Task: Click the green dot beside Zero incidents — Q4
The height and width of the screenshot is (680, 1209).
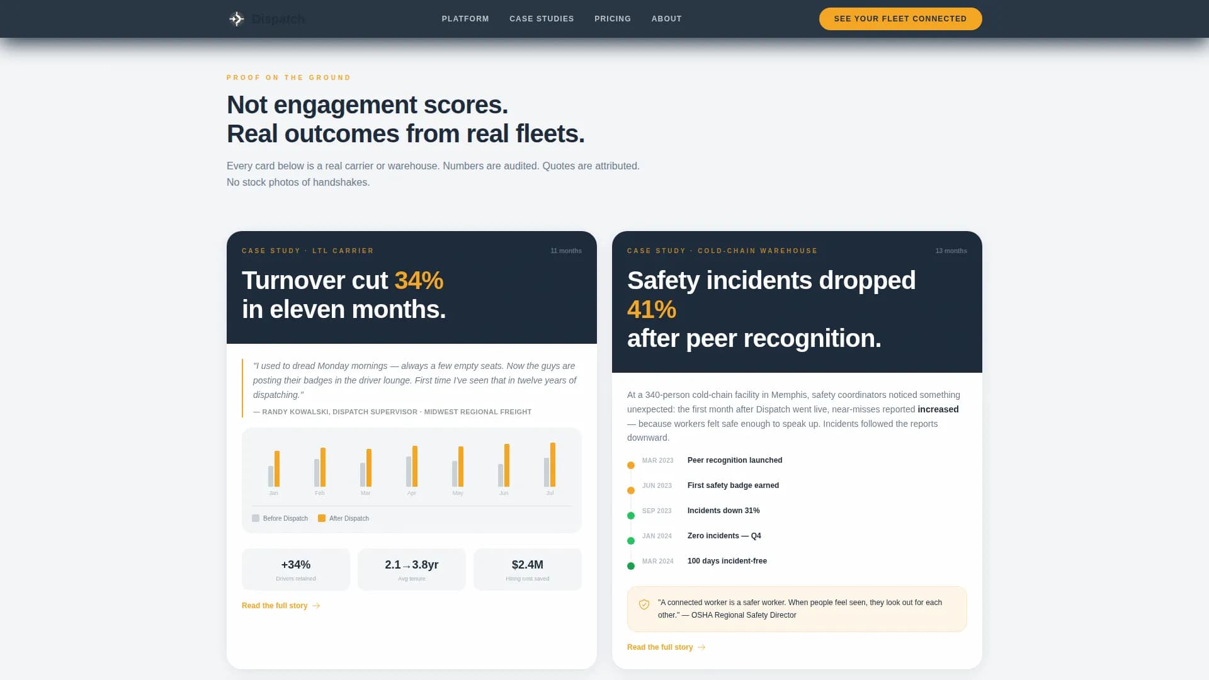Action: click(630, 540)
